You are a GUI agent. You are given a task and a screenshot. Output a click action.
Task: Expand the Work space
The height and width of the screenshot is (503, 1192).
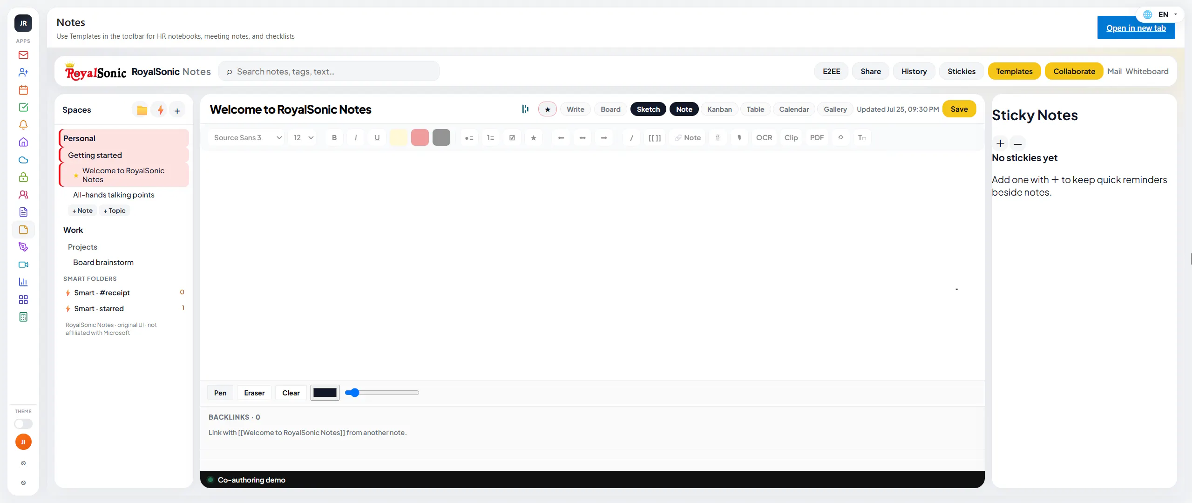click(124, 230)
